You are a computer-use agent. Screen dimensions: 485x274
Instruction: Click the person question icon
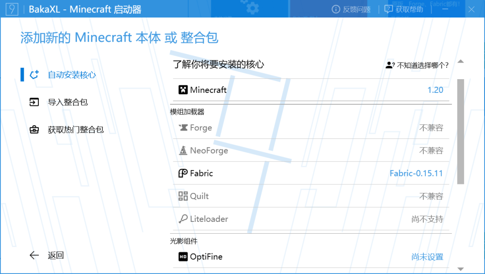click(x=390, y=65)
